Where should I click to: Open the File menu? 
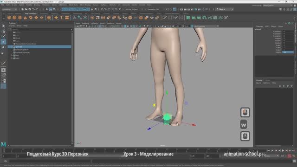pos(3,5)
